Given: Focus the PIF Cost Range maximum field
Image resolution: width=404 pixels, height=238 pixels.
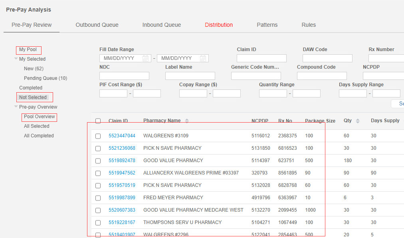Looking at the screenshot, I should [147, 93].
